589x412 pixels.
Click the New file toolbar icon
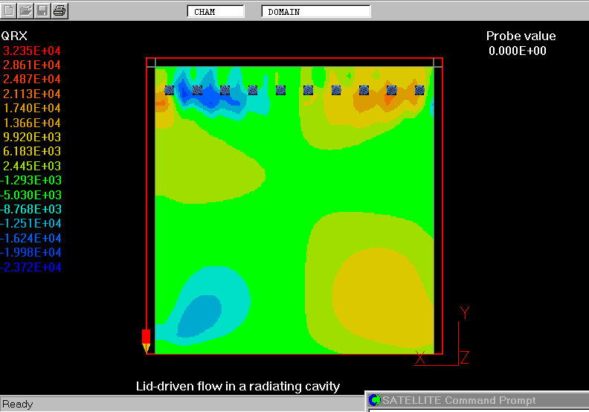point(8,10)
